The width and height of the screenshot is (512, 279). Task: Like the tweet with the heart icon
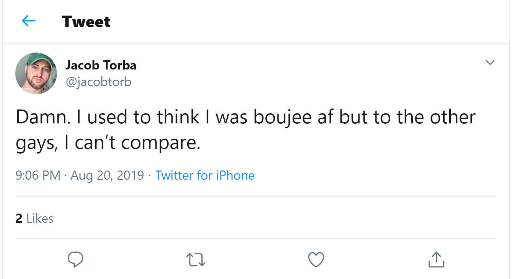coord(316,260)
